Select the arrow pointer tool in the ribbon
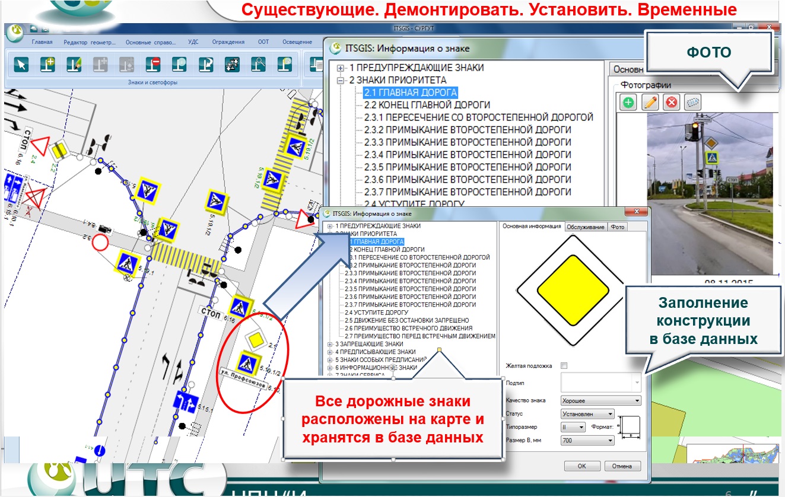The height and width of the screenshot is (497, 785). [21, 63]
